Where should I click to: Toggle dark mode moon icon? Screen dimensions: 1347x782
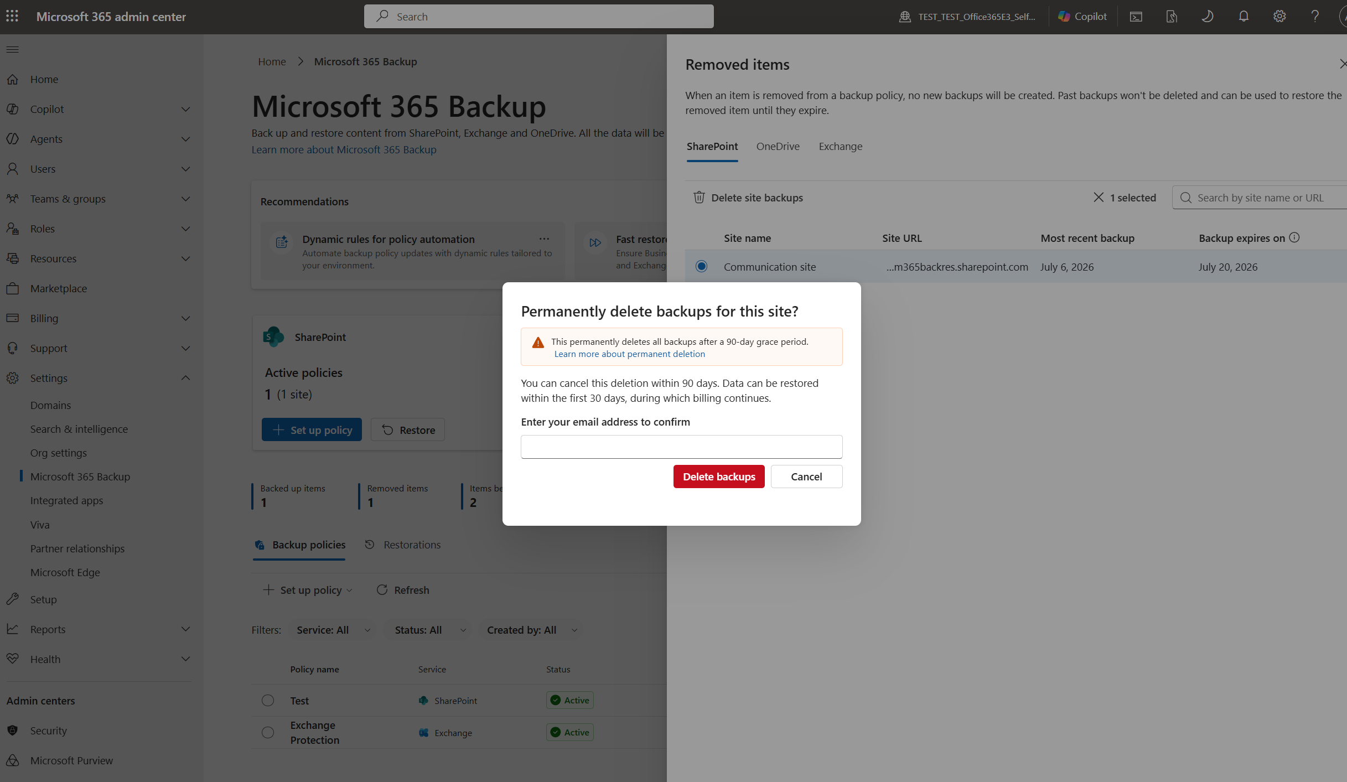[x=1208, y=17]
